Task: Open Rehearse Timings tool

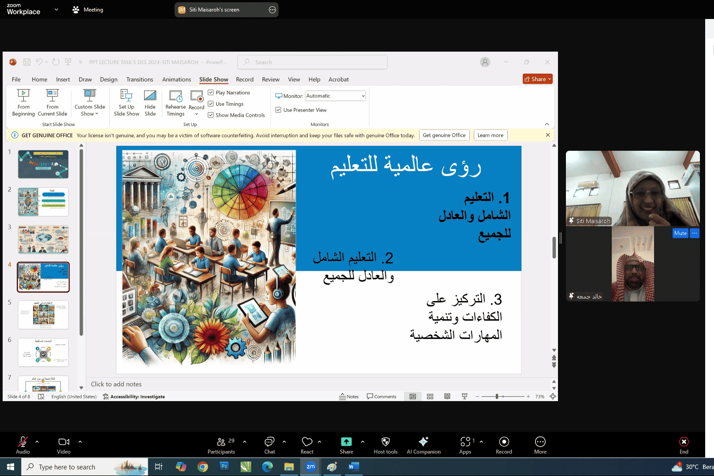Action: 175,102
